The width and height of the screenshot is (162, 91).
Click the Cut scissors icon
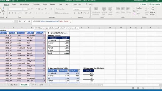(x=3, y=8)
